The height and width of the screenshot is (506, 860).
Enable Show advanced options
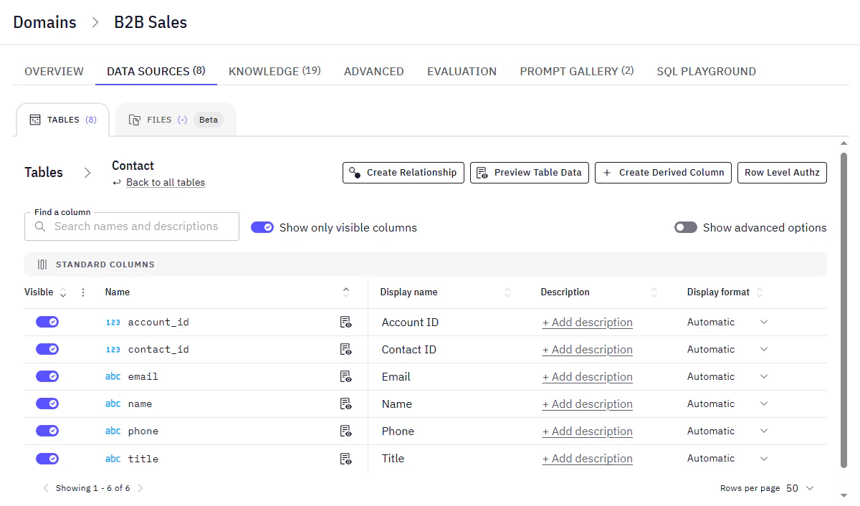point(685,226)
